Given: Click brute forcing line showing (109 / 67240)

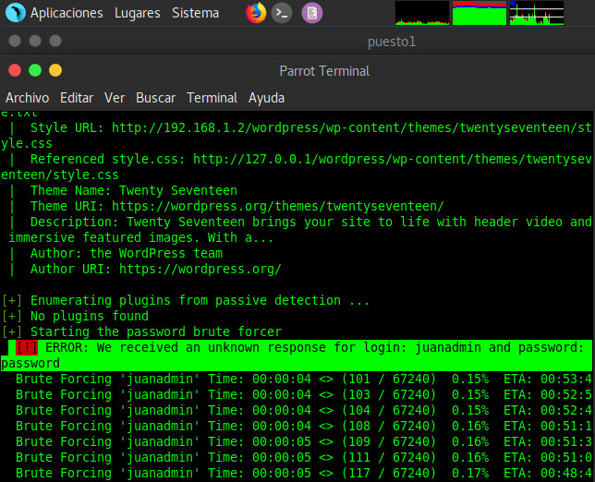Looking at the screenshot, I should [304, 441].
